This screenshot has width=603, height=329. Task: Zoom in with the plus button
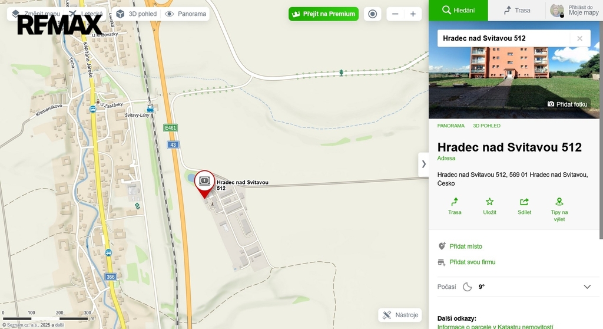[x=413, y=14]
